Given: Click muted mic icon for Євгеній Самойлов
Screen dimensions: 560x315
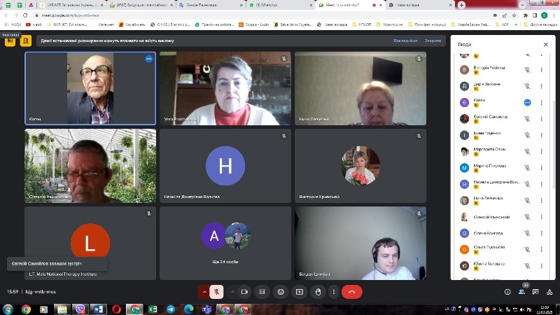Looking at the screenshot, I should point(527,119).
